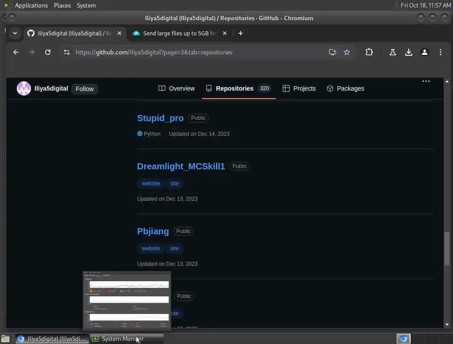Open the Downloads icon

(408, 52)
